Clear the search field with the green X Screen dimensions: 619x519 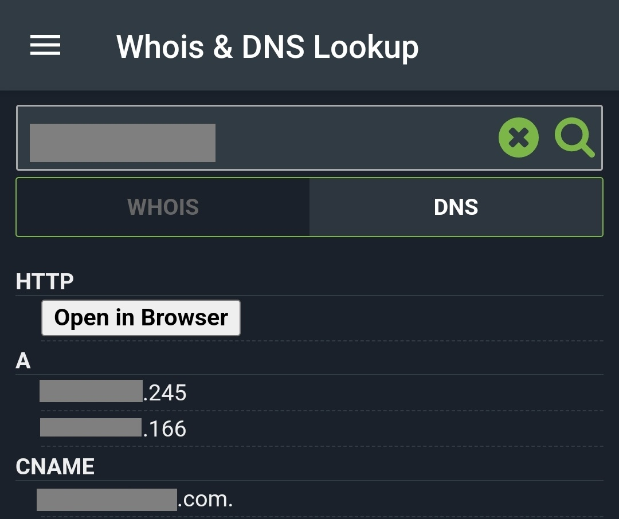(x=518, y=138)
